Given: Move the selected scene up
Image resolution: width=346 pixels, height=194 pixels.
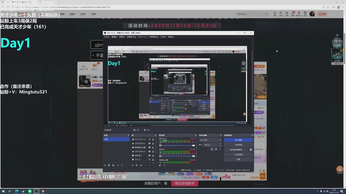Looking at the screenshot, I should tap(118, 166).
